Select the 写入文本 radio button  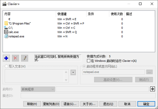[x=7, y=66]
